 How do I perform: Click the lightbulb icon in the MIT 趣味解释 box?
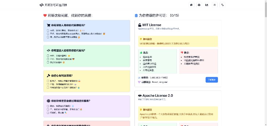141,39
